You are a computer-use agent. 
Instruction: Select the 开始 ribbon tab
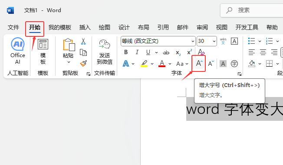point(35,27)
